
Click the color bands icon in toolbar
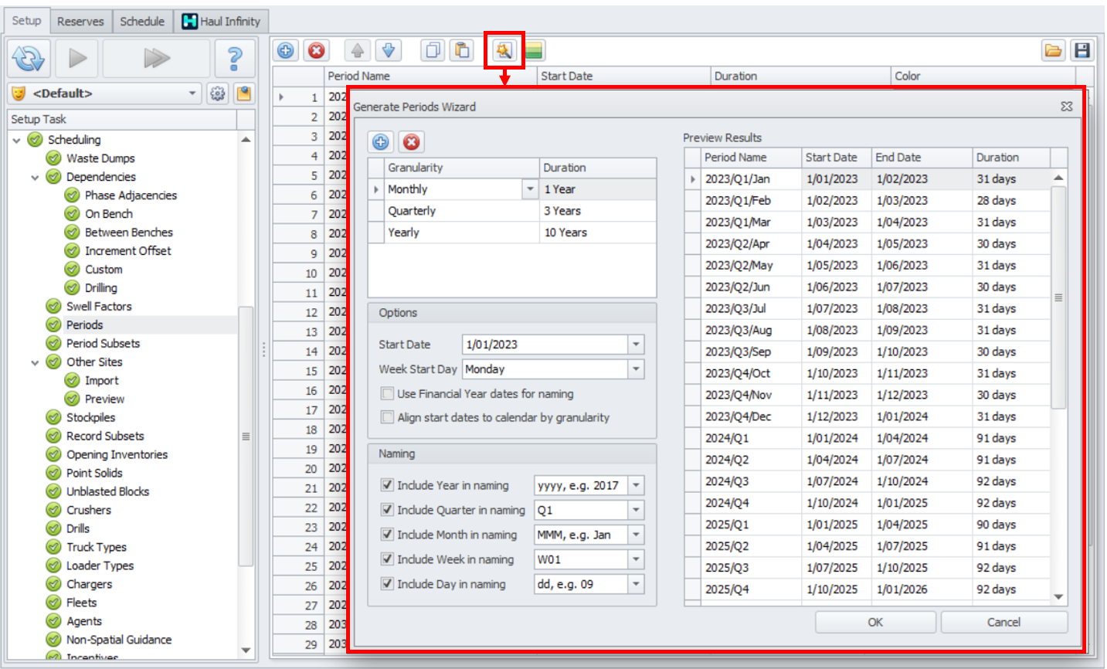534,51
